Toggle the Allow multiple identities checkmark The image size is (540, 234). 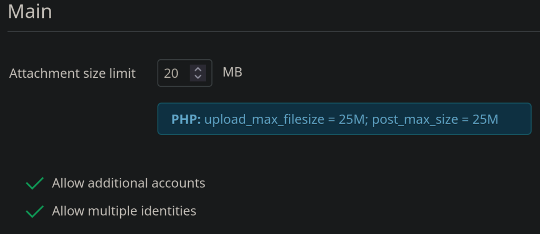tap(35, 211)
